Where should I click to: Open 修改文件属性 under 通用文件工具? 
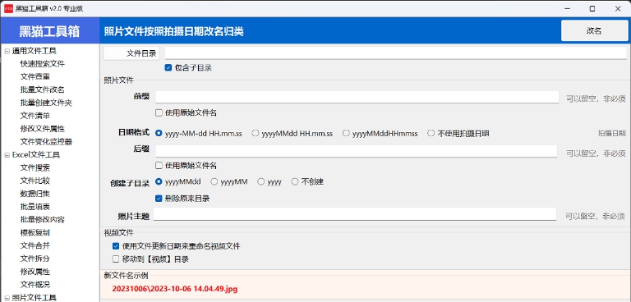pos(42,129)
